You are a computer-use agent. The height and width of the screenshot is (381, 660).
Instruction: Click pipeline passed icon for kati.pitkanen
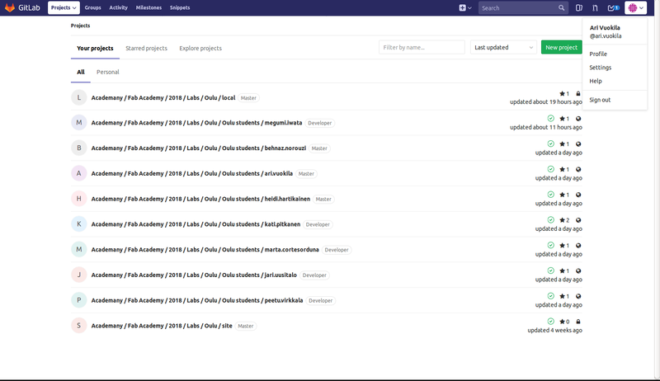[x=550, y=220]
